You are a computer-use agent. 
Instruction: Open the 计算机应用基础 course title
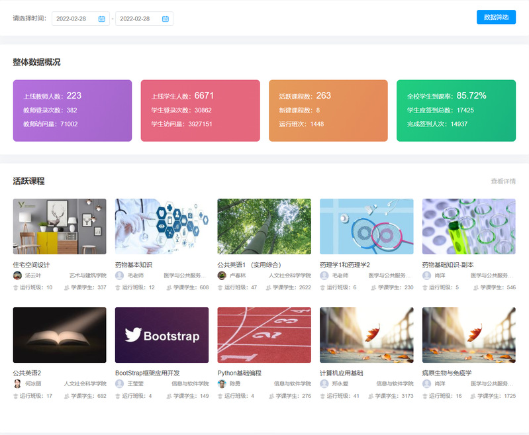tap(341, 373)
